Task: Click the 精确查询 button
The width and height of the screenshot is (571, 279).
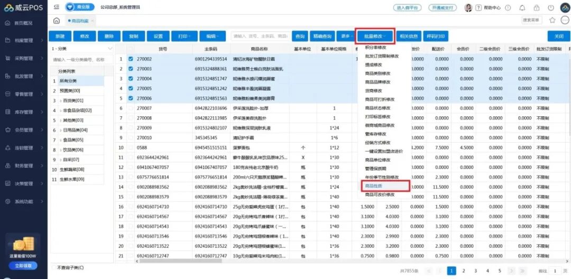Action: pos(322,36)
